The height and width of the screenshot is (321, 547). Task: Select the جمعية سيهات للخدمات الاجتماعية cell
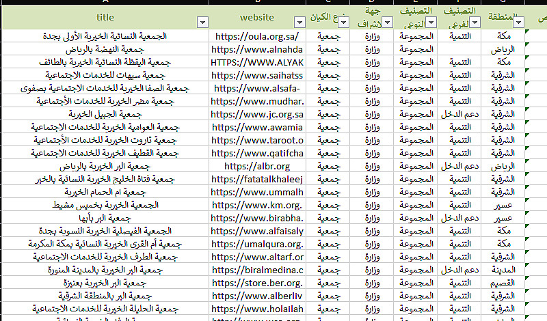click(105, 75)
